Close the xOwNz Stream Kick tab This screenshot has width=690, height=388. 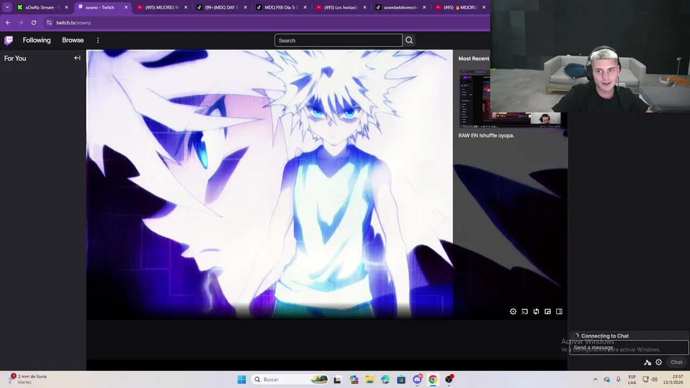tap(66, 8)
